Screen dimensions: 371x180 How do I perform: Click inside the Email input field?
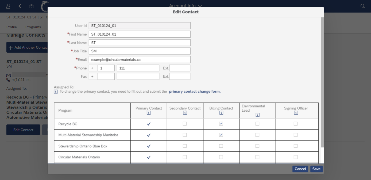point(139,59)
